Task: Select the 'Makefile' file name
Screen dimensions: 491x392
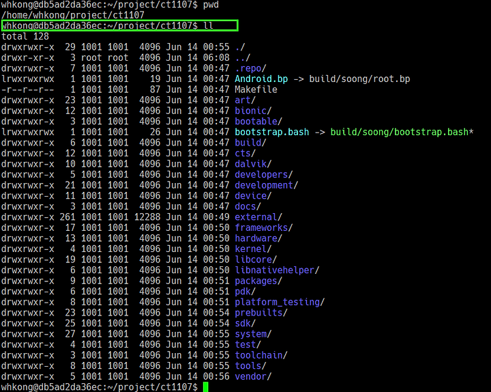Action: pos(256,89)
